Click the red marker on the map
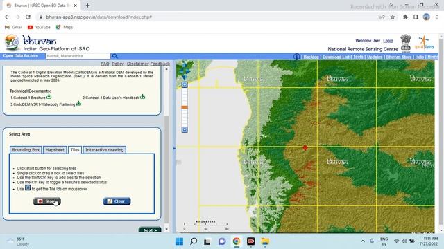444x249 pixels. tap(305, 147)
